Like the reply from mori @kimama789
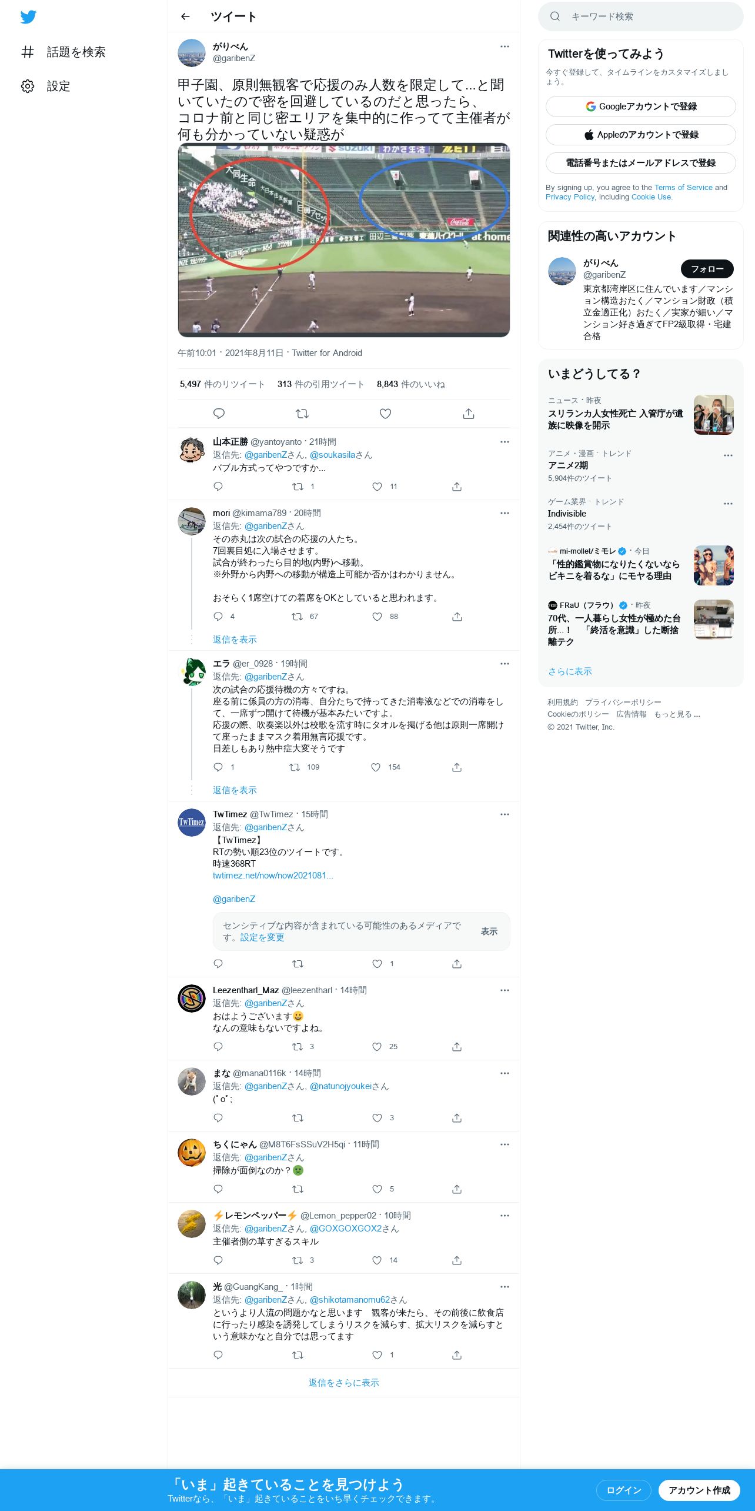 pyautogui.click(x=377, y=617)
